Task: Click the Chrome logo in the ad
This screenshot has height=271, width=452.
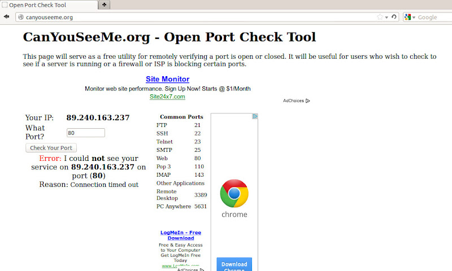Action: pos(234,193)
